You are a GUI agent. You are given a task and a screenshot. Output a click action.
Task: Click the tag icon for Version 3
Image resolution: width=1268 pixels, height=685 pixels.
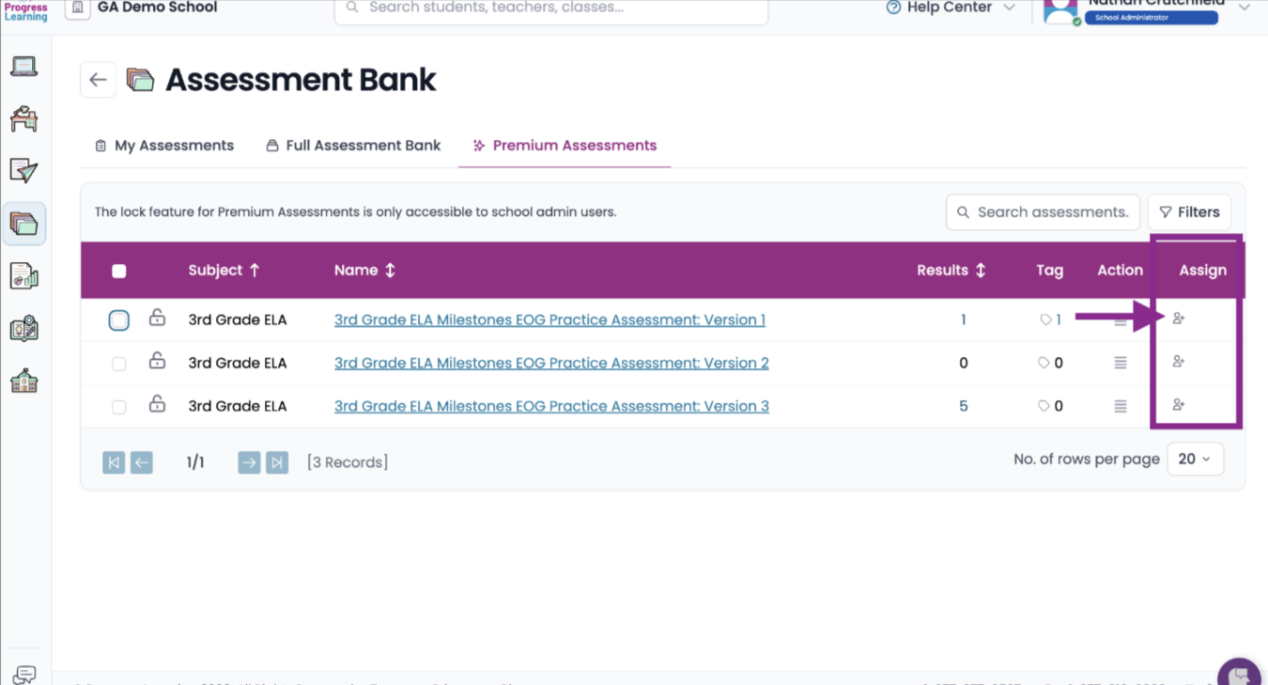(x=1044, y=406)
